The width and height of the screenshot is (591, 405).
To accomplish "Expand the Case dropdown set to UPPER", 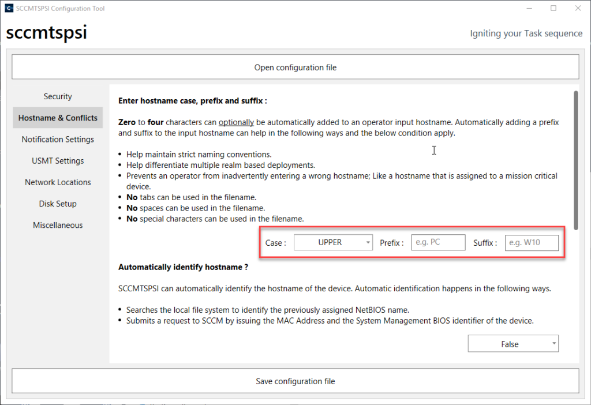I will (330, 243).
